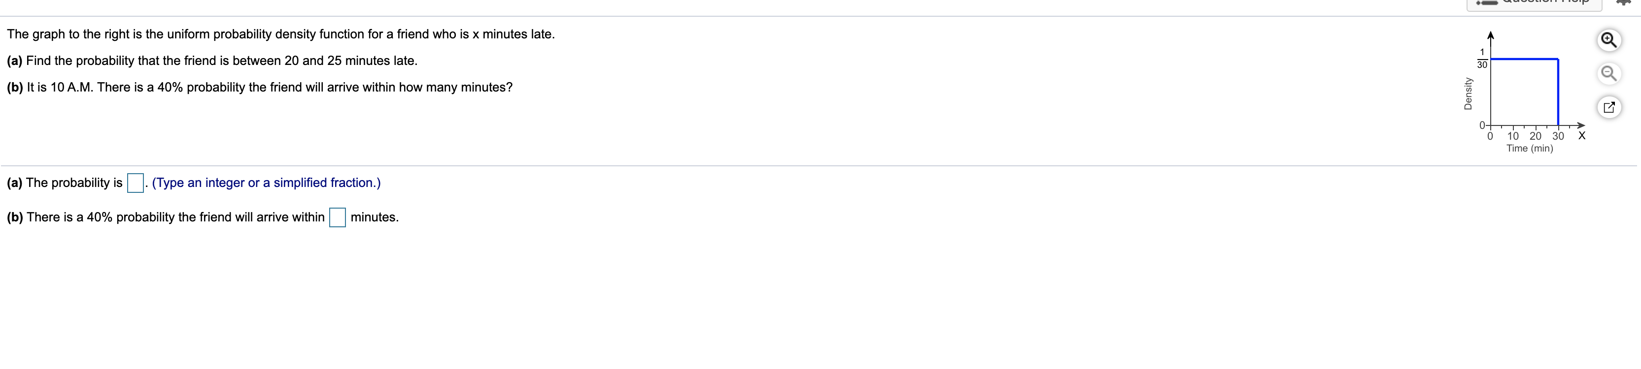Click the part (a) probability answer box
1641x369 pixels.
135,183
